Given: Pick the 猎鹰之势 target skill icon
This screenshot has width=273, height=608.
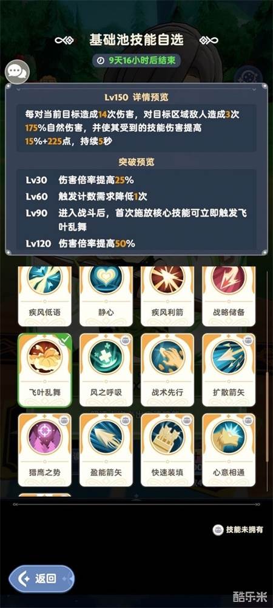Looking at the screenshot, I should (x=44, y=437).
